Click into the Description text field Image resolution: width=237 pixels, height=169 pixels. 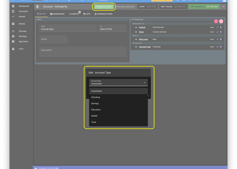[83, 51]
